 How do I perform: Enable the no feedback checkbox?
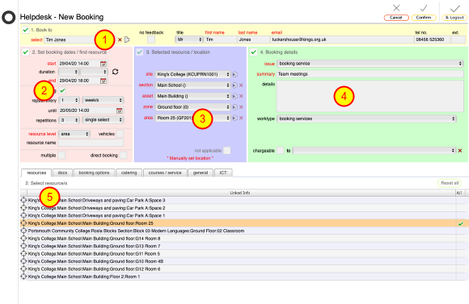tap(151, 40)
